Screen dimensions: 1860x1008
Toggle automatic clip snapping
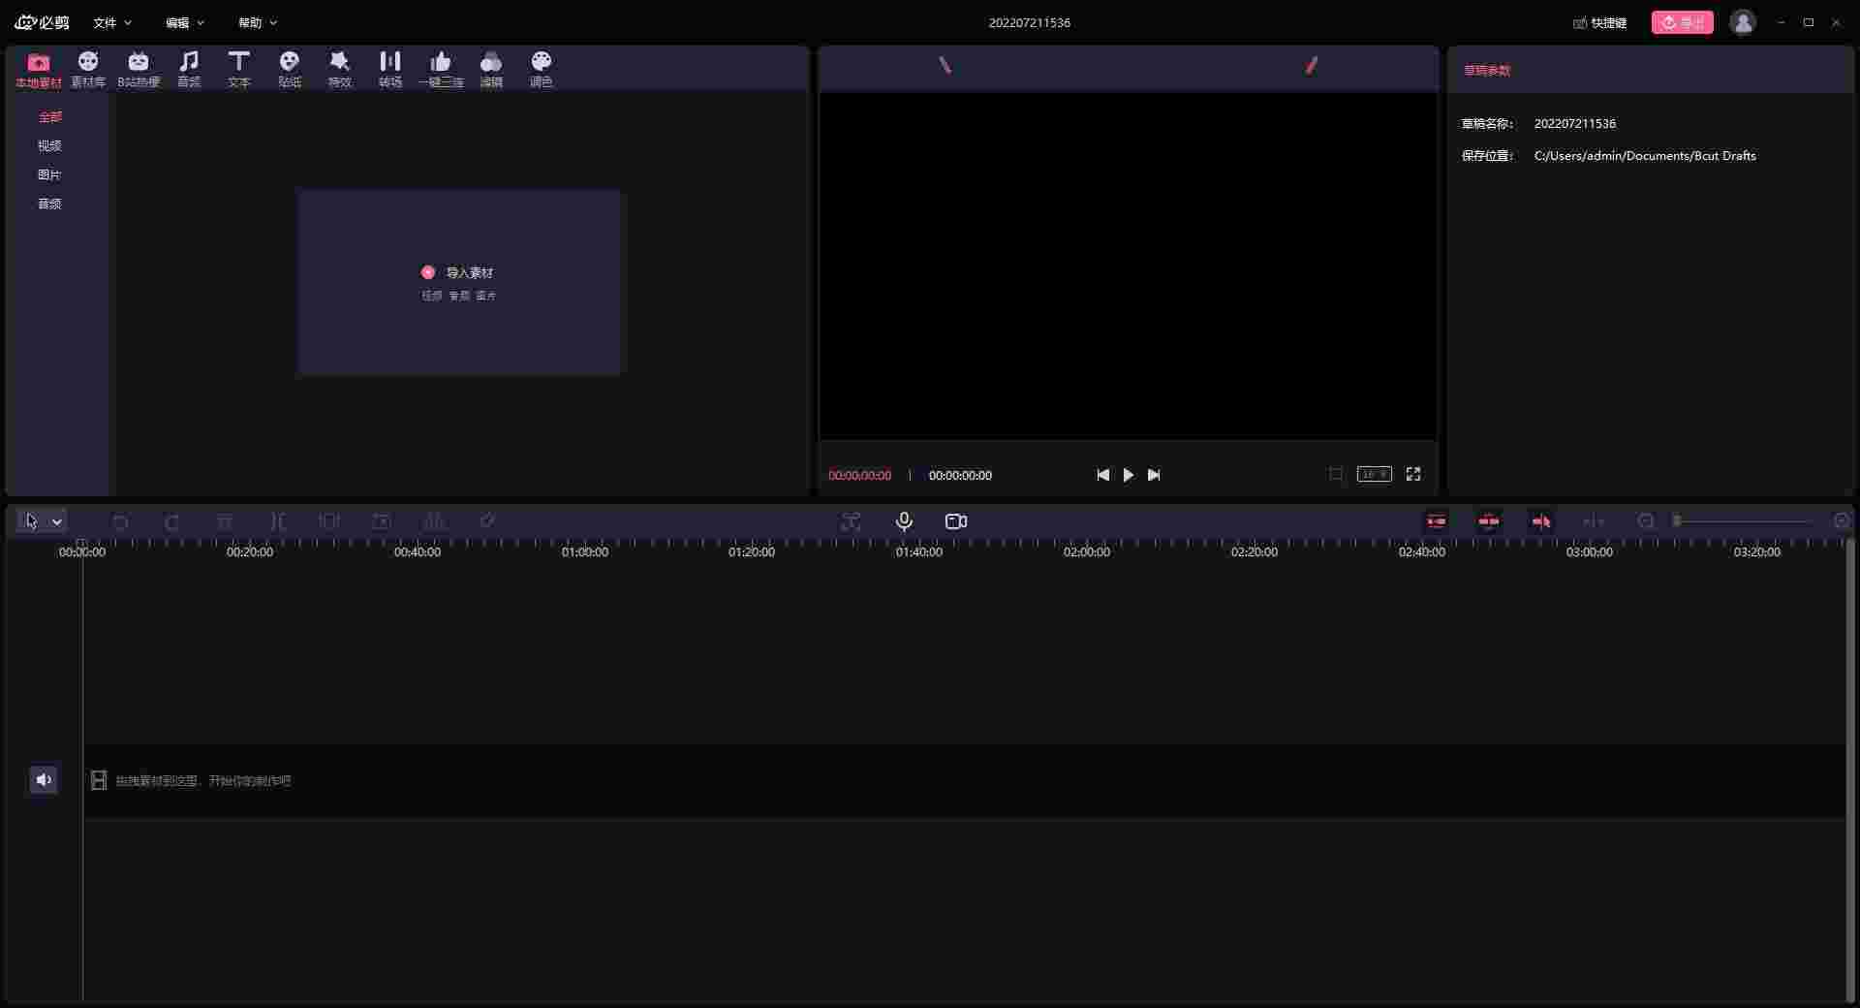(x=1489, y=521)
